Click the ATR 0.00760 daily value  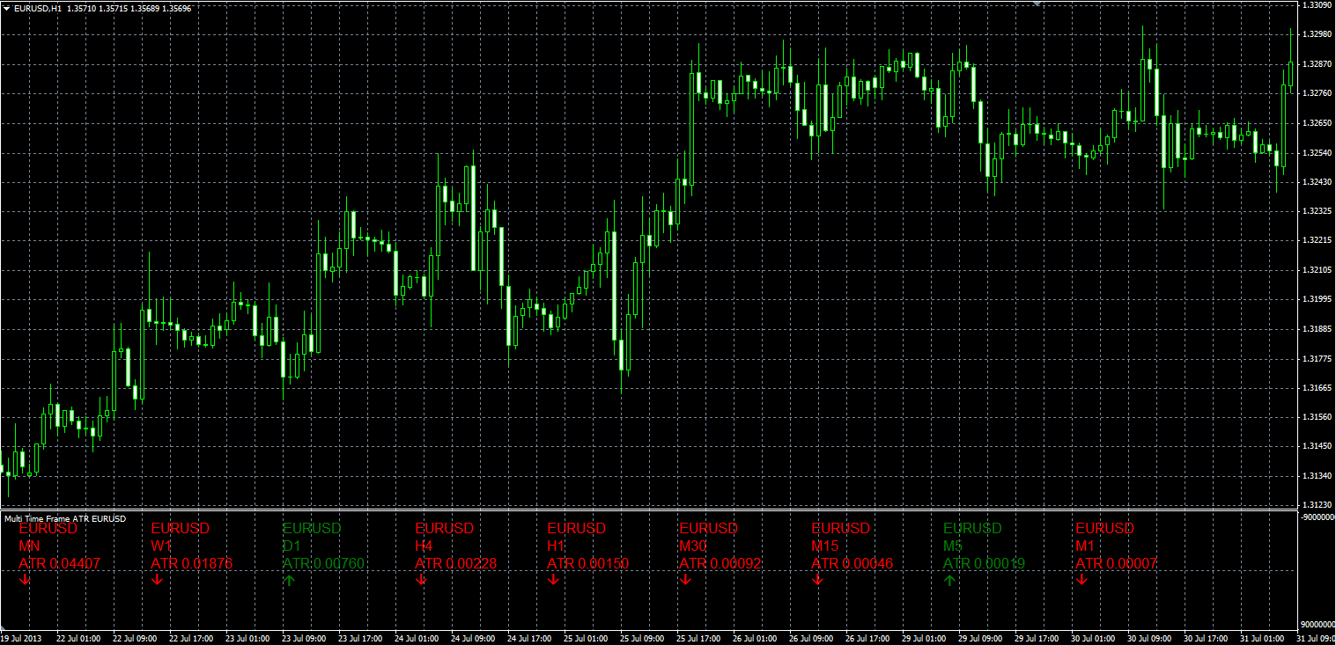coord(324,563)
